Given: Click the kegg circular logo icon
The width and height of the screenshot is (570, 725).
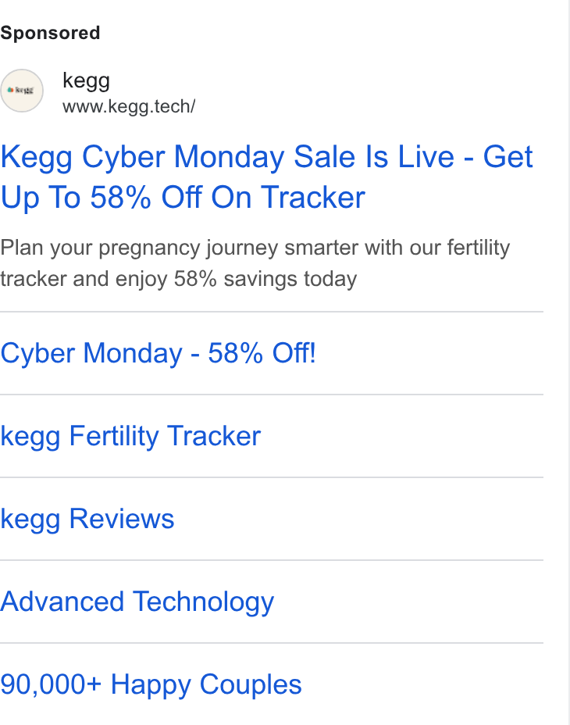Looking at the screenshot, I should pos(22,91).
